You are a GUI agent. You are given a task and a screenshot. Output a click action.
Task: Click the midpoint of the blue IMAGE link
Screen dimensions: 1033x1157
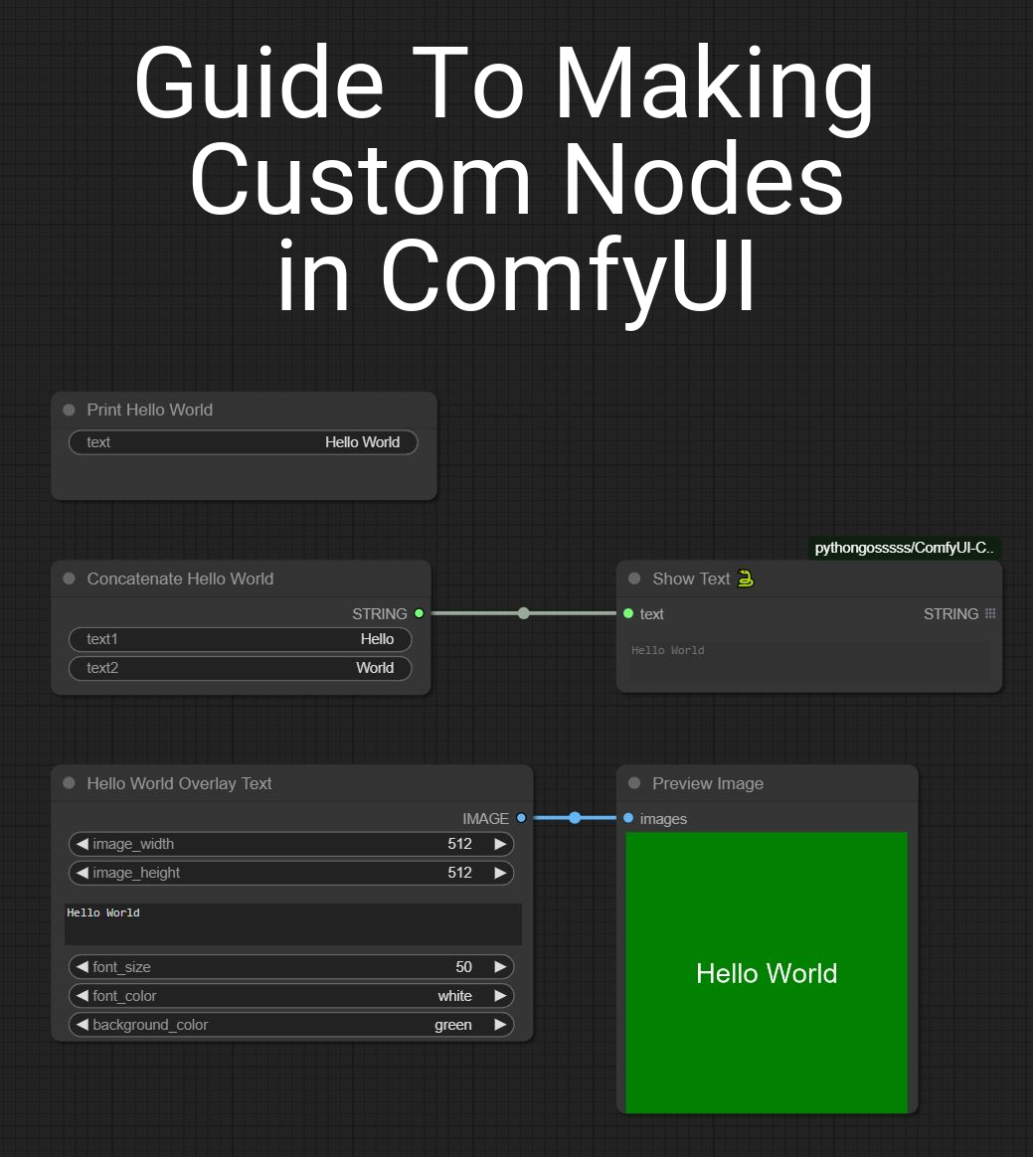click(575, 818)
